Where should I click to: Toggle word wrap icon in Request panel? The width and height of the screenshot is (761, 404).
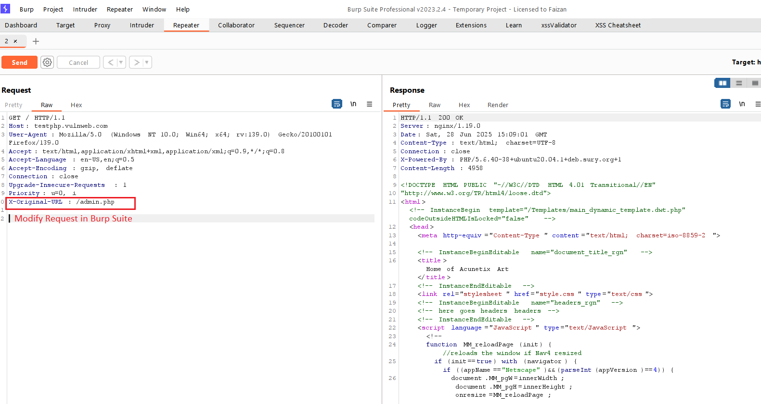pos(337,104)
